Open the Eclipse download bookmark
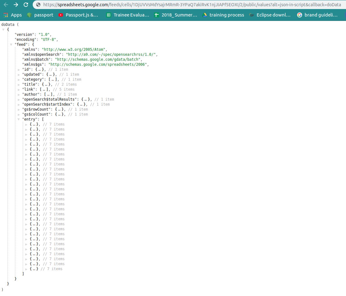Image resolution: width=346 pixels, height=296 pixels. 270,15
